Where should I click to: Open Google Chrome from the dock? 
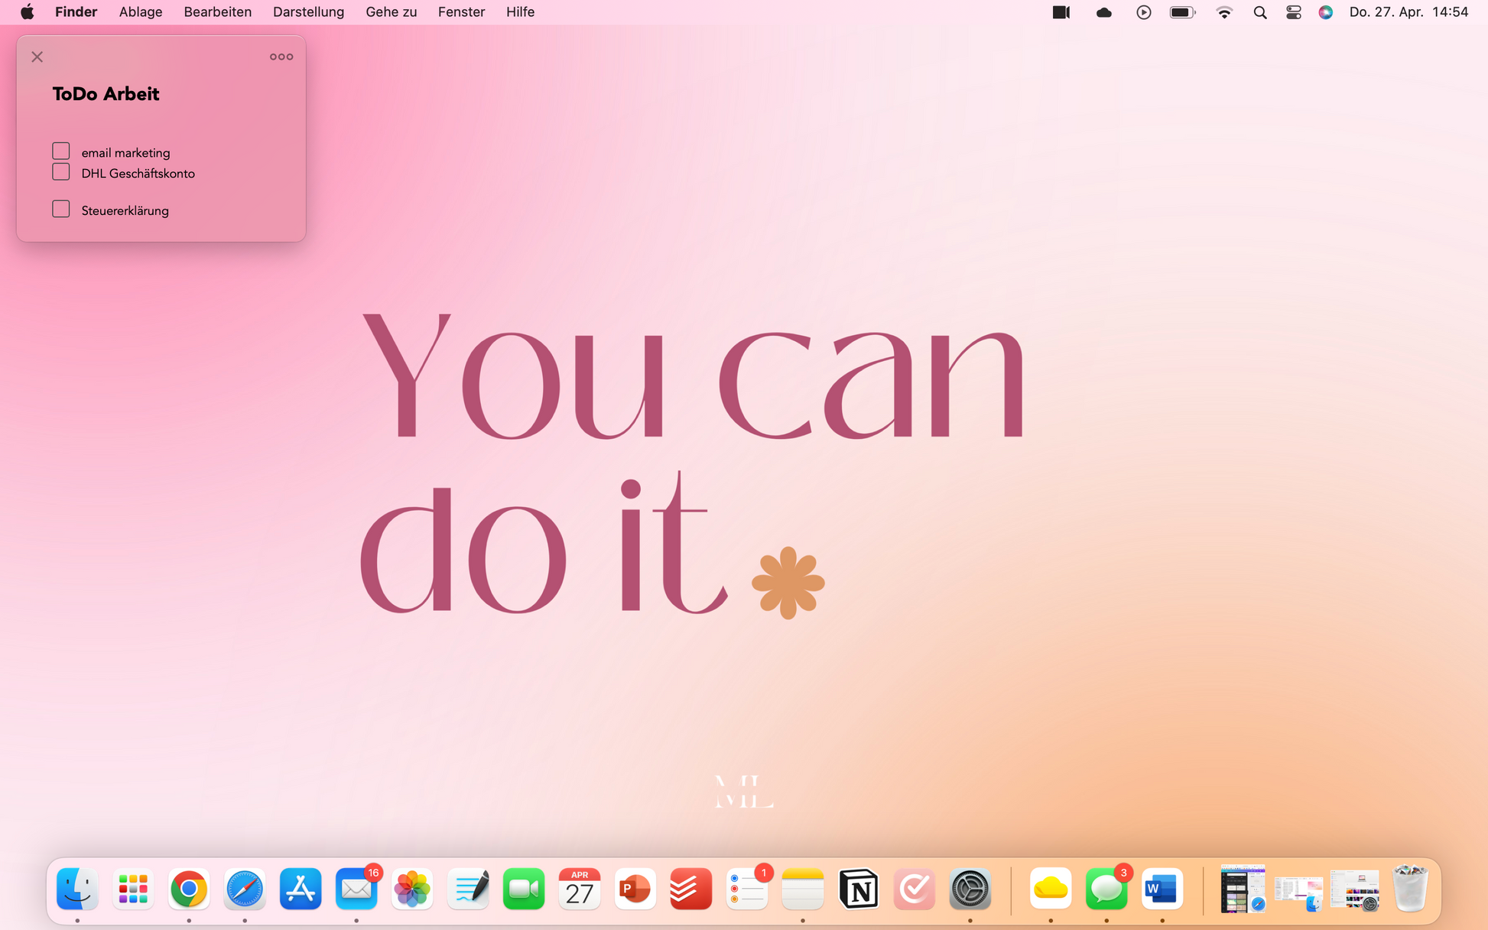click(189, 889)
